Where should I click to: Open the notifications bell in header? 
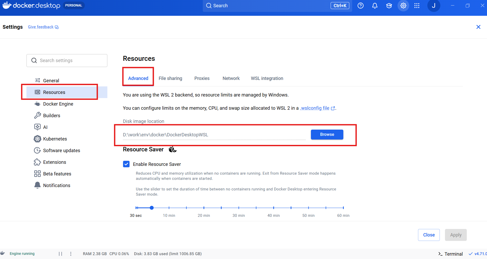click(x=375, y=6)
